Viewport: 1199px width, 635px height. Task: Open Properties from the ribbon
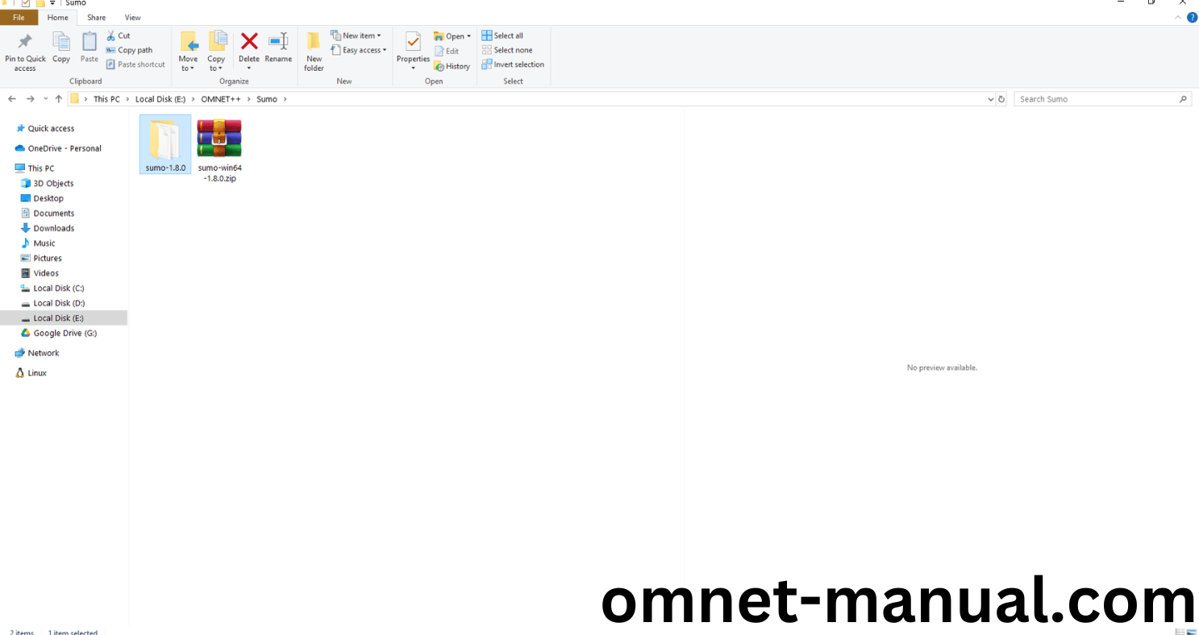click(x=413, y=44)
